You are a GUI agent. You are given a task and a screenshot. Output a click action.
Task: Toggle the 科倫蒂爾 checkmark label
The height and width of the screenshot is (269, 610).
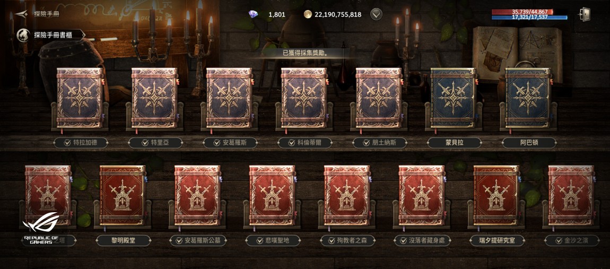304,143
